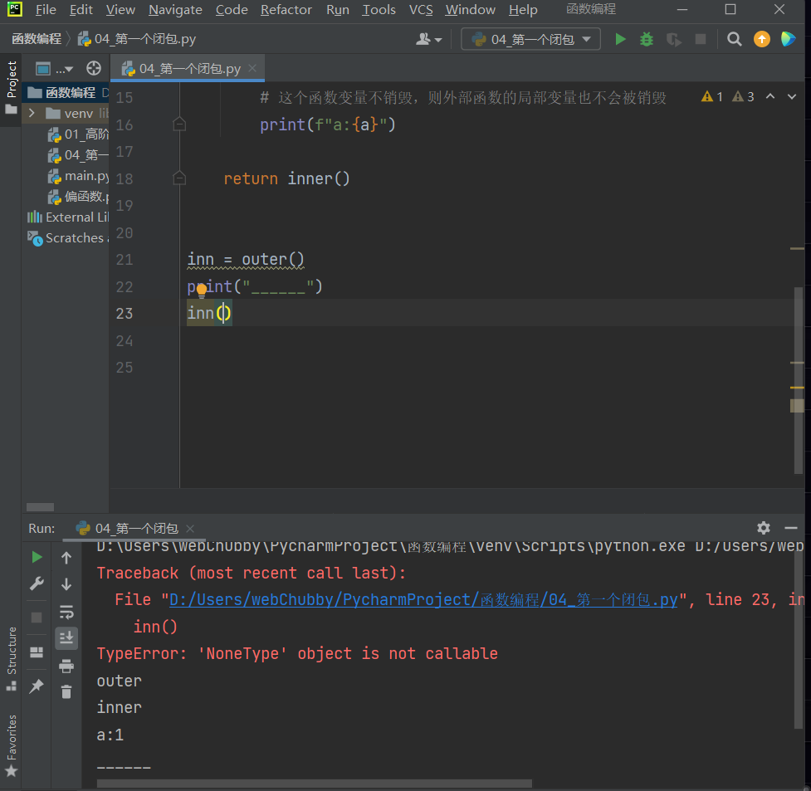Open the project view selector dropdown
This screenshot has height=791, width=811.
coord(54,68)
